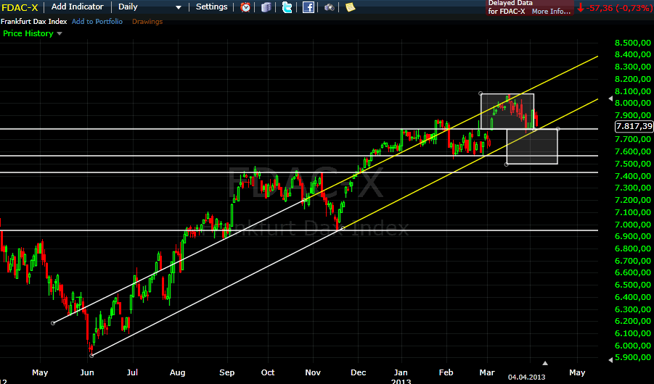Click the 6.000,00 price axis label

633,346
